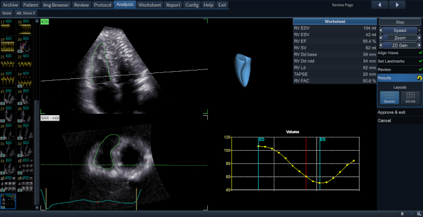Increase Speed with right arrow
Image resolution: width=423 pixels, height=217 pixels.
[x=419, y=30]
